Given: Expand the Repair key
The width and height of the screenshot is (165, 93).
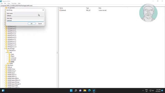Looking at the screenshot, I should (x=8, y=56).
